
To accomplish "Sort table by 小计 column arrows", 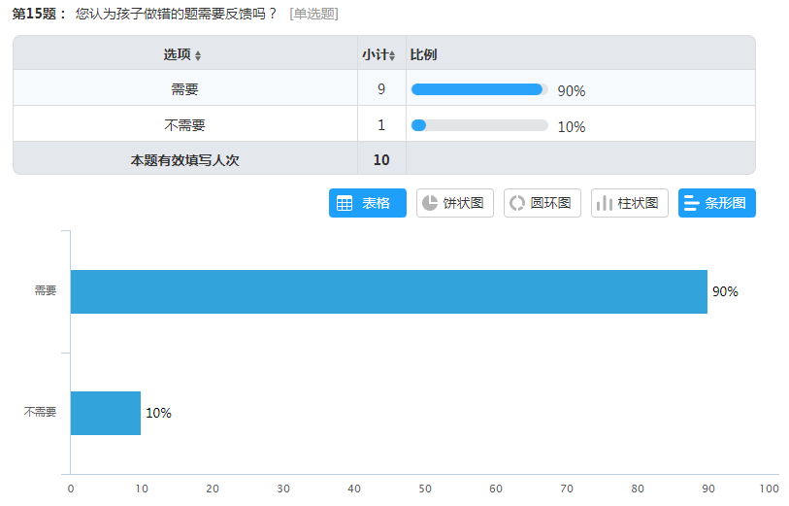I will (391, 56).
